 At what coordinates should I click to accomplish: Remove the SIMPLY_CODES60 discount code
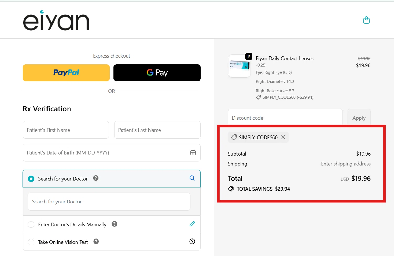click(x=283, y=137)
